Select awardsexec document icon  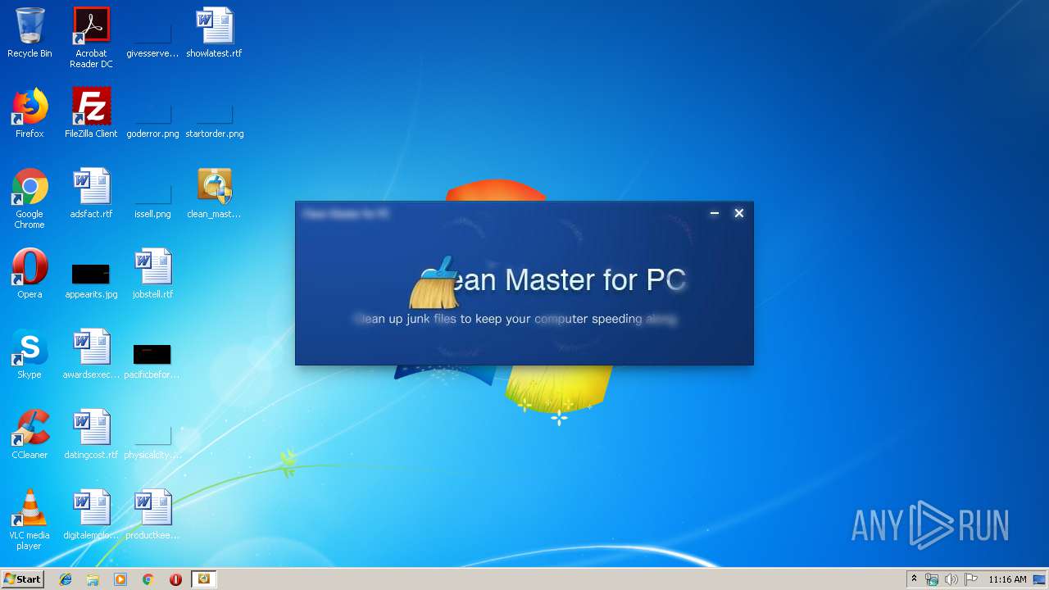click(x=91, y=354)
